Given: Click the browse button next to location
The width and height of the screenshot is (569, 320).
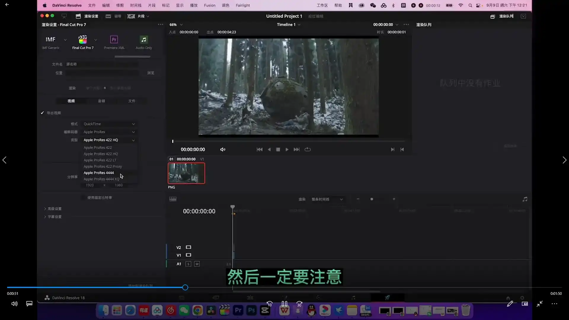Looking at the screenshot, I should (x=151, y=73).
